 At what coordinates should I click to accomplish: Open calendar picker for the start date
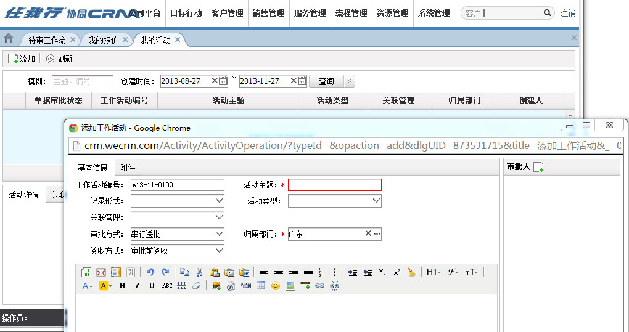(x=223, y=81)
